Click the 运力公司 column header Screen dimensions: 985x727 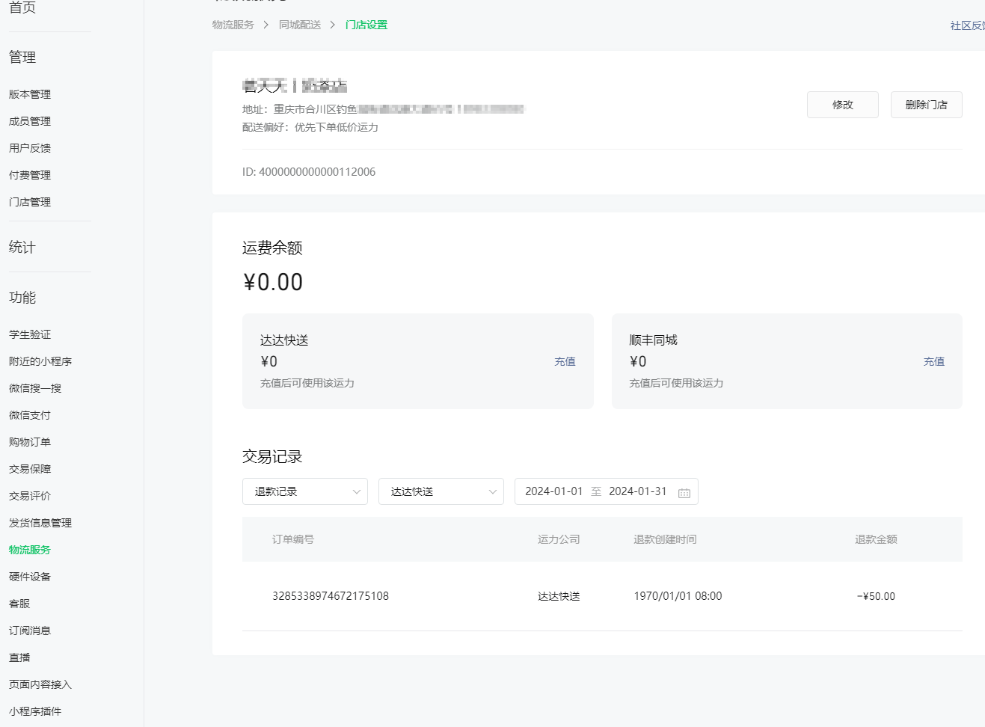[559, 539]
